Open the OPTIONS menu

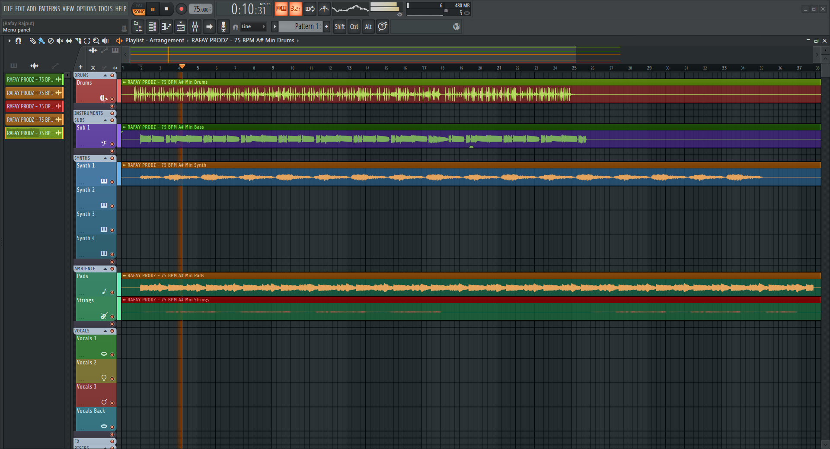point(86,9)
